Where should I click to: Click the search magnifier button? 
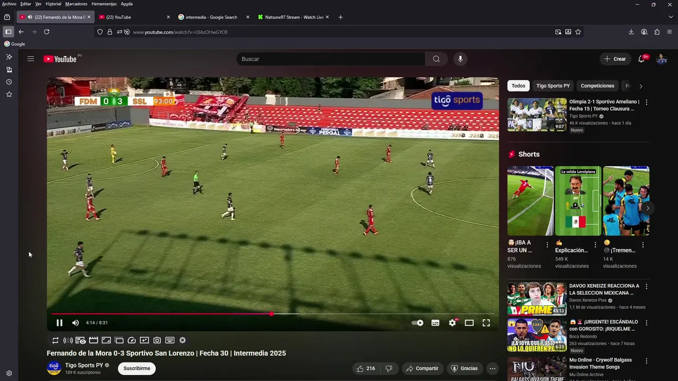(x=436, y=59)
